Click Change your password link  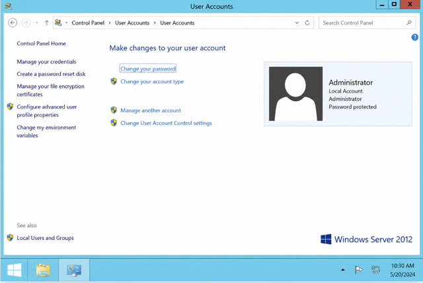148,69
